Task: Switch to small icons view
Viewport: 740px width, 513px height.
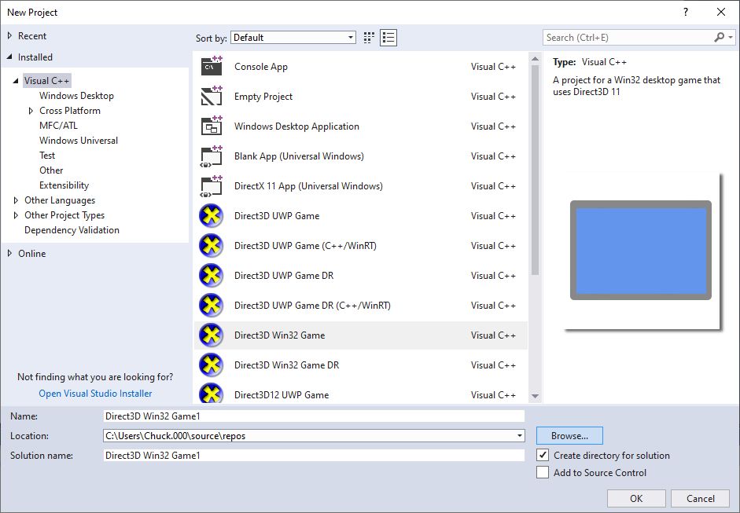Action: point(369,38)
